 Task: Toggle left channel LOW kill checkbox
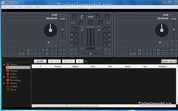pos(72,45)
